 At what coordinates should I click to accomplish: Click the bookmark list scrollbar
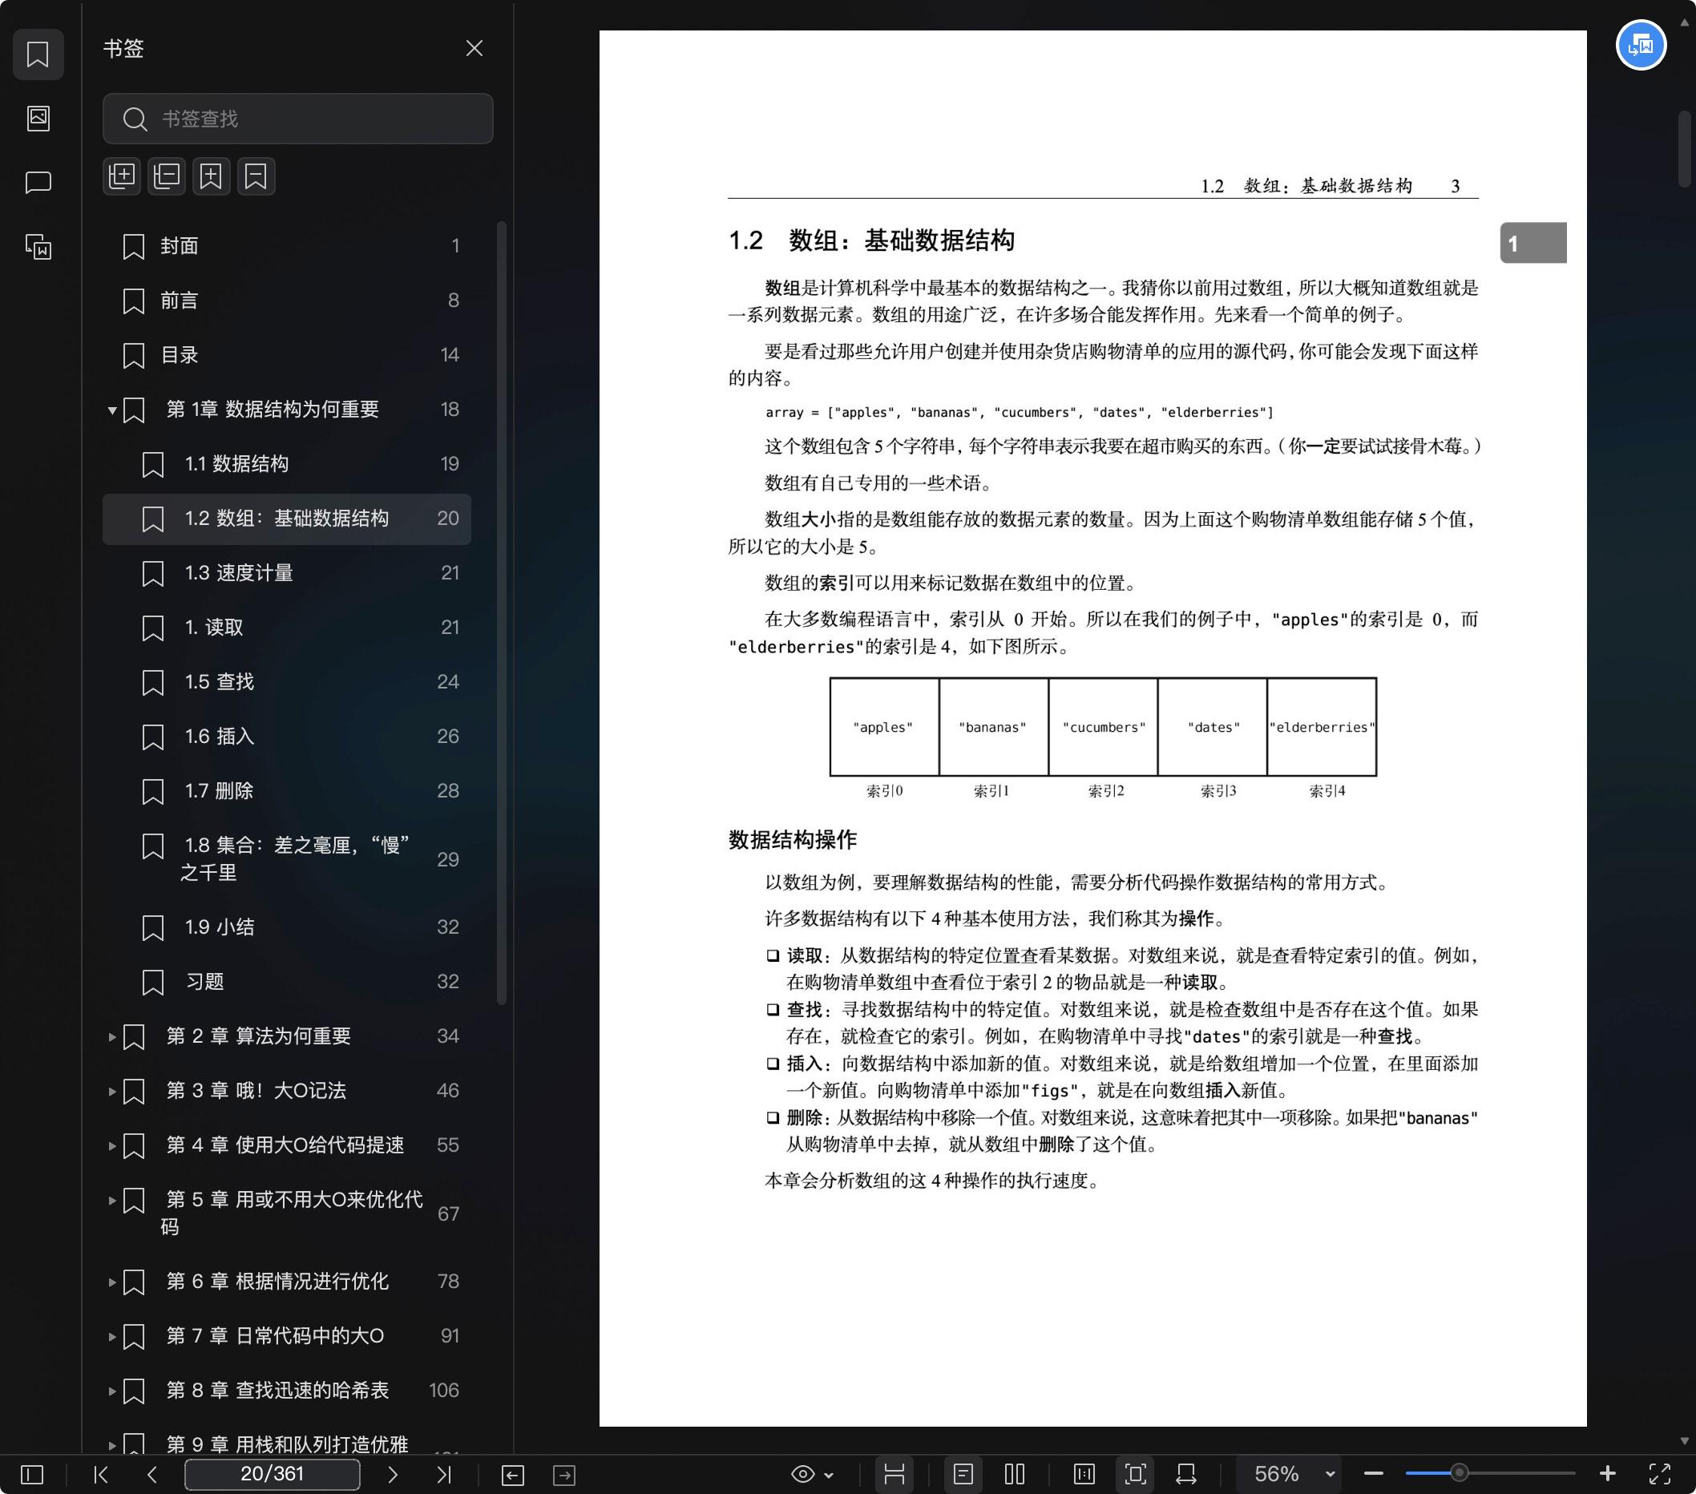click(x=501, y=614)
